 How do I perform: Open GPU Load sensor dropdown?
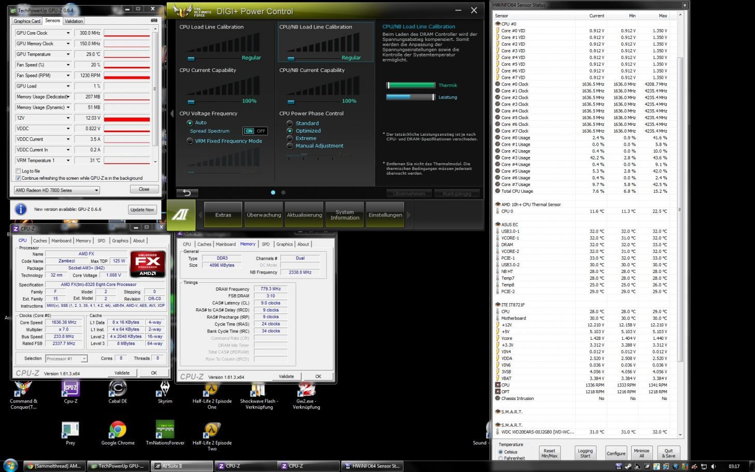click(68, 86)
